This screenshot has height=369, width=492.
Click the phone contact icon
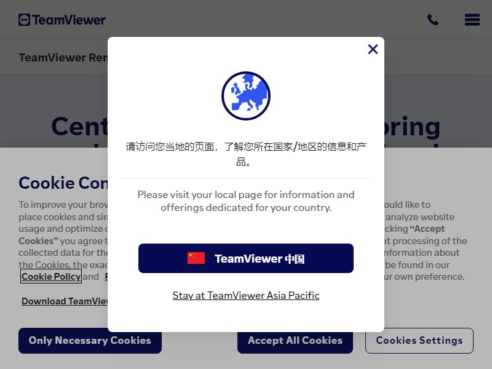tap(433, 20)
